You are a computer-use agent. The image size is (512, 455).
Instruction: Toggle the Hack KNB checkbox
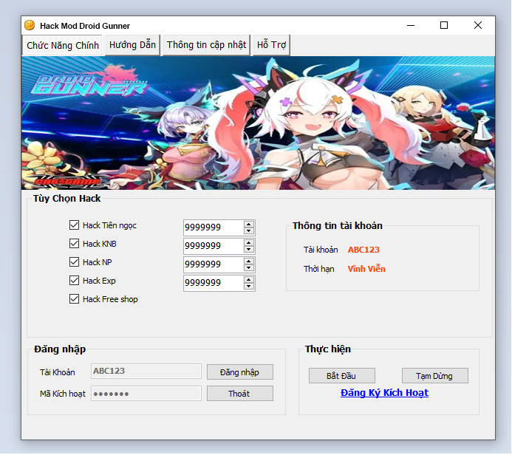coord(74,244)
